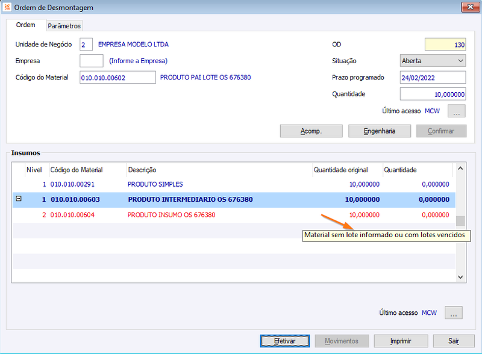Click the Prazo programado date field

[433, 78]
